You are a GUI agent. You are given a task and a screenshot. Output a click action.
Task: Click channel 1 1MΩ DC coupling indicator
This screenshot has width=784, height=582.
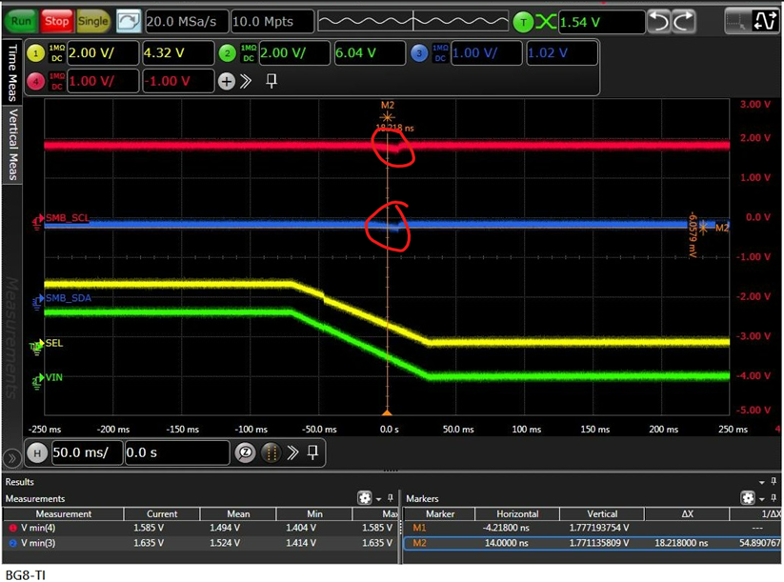tap(56, 53)
